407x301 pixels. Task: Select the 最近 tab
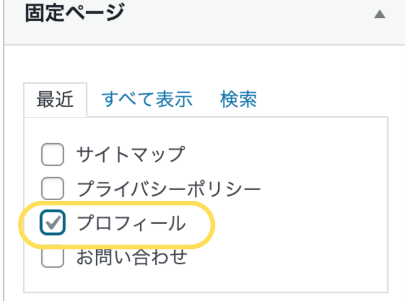tap(55, 100)
